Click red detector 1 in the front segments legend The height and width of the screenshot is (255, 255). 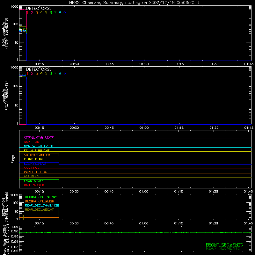click(x=27, y=13)
